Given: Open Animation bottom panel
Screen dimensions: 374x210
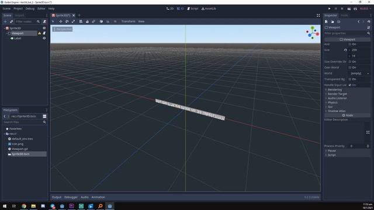Looking at the screenshot, I should point(98,197).
